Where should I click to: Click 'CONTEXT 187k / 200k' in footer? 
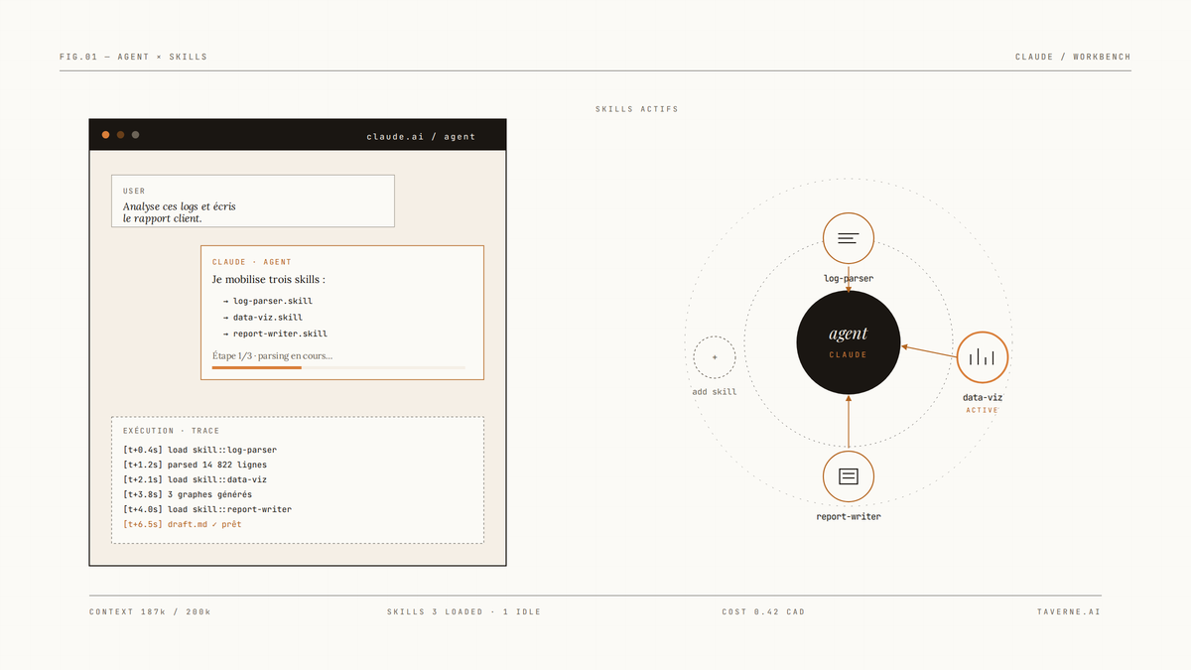click(150, 612)
